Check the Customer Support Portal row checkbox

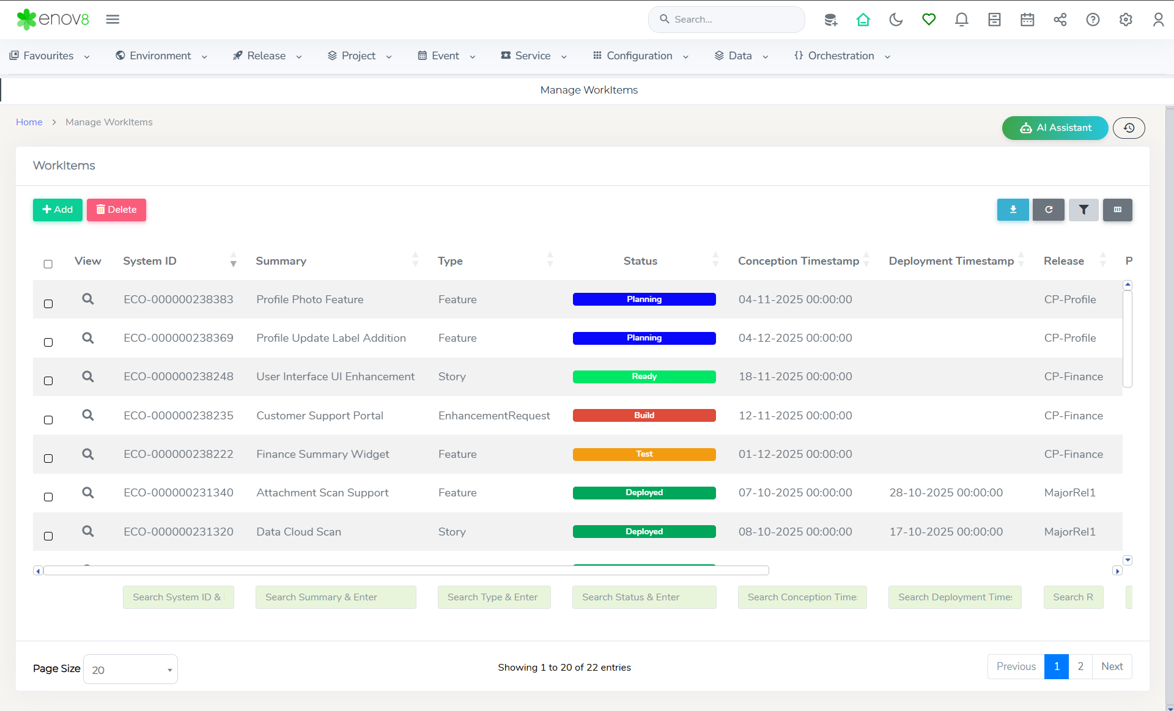[x=48, y=420]
